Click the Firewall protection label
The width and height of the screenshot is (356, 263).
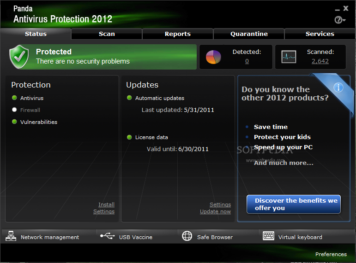[30, 110]
